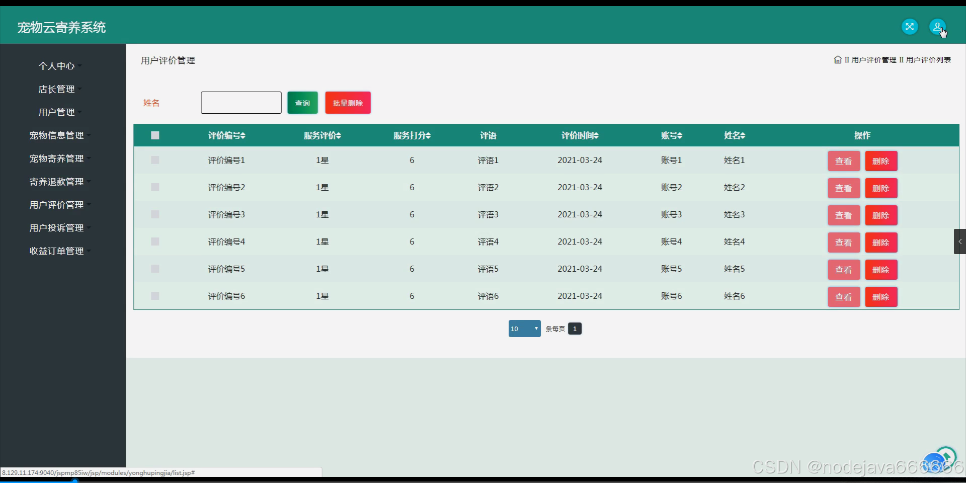
Task: Click the 账号3 cell
Action: [x=672, y=214]
